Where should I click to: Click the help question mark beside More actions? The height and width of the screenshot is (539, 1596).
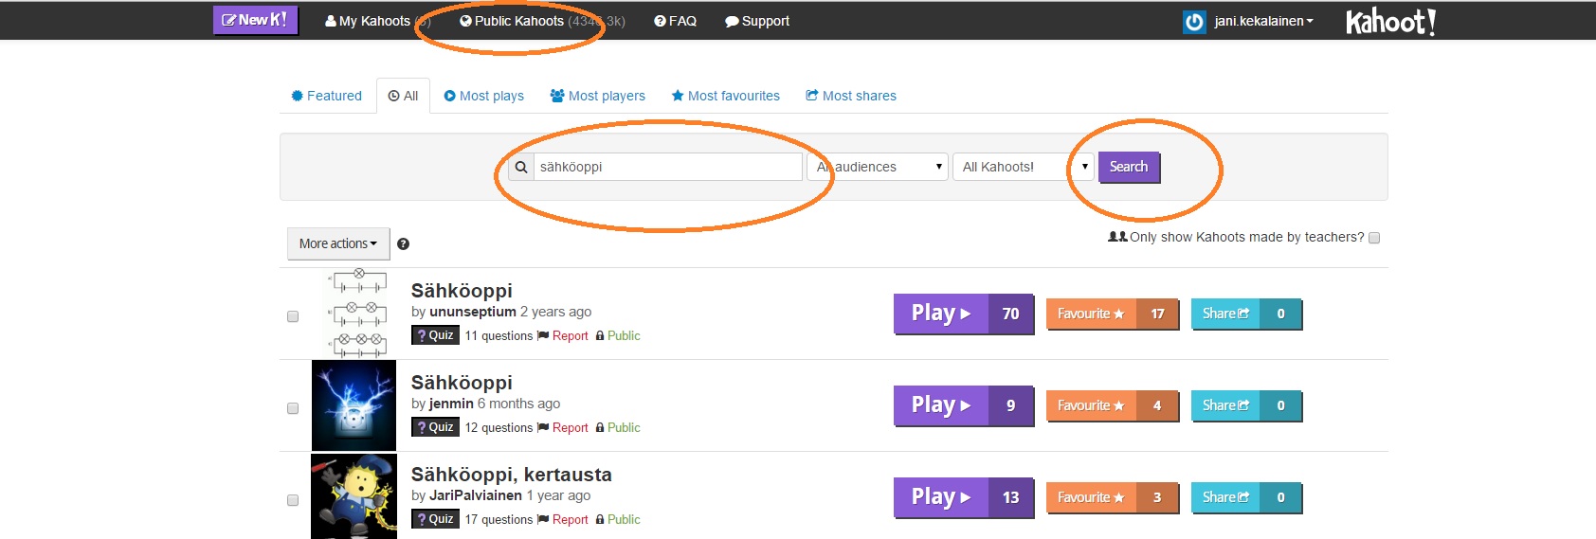pos(403,244)
